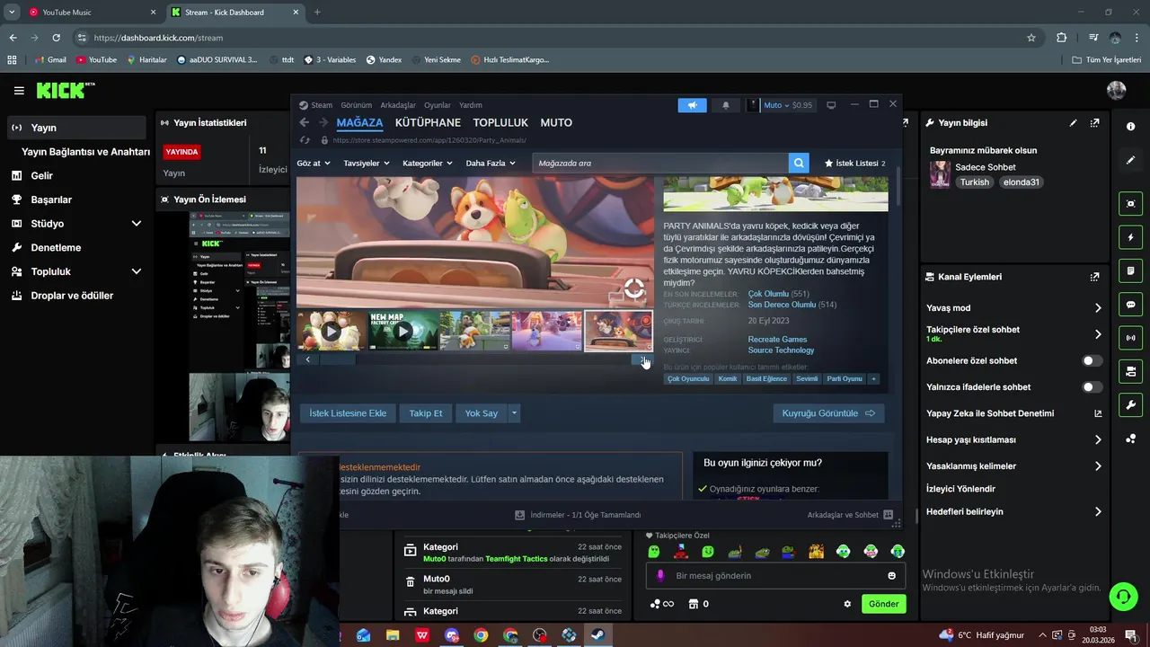Click the wrench icon in the Kick right toolbar
The height and width of the screenshot is (647, 1150).
tap(1130, 405)
